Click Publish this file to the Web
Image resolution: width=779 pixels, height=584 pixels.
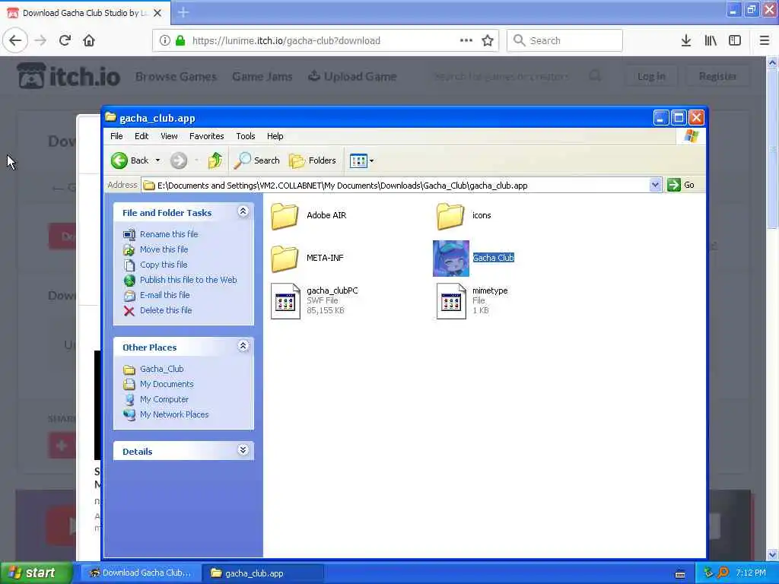189,280
